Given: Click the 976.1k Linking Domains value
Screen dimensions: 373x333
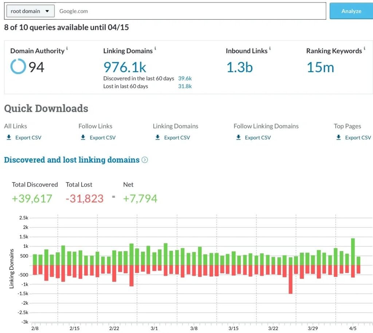Looking at the screenshot, I should pyautogui.click(x=125, y=67).
